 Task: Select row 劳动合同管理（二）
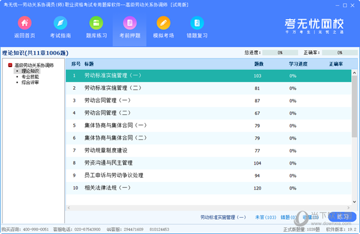(x=208, y=113)
